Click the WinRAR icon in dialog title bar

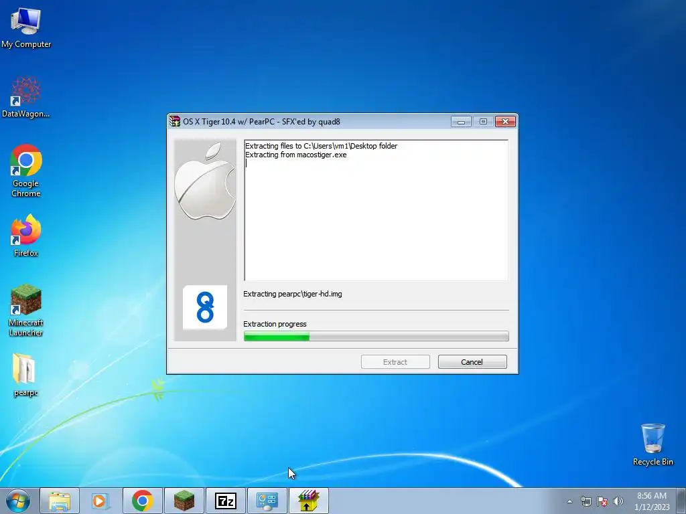point(175,122)
